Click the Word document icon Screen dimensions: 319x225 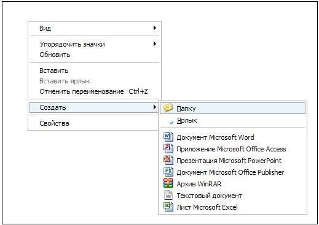coord(168,137)
